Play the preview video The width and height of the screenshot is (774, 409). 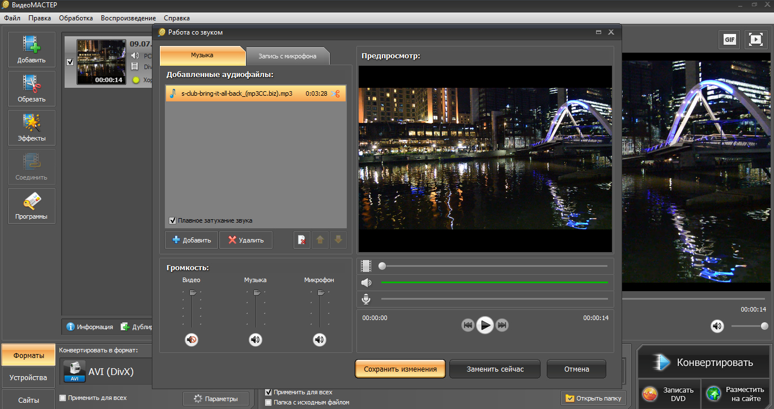pyautogui.click(x=484, y=325)
